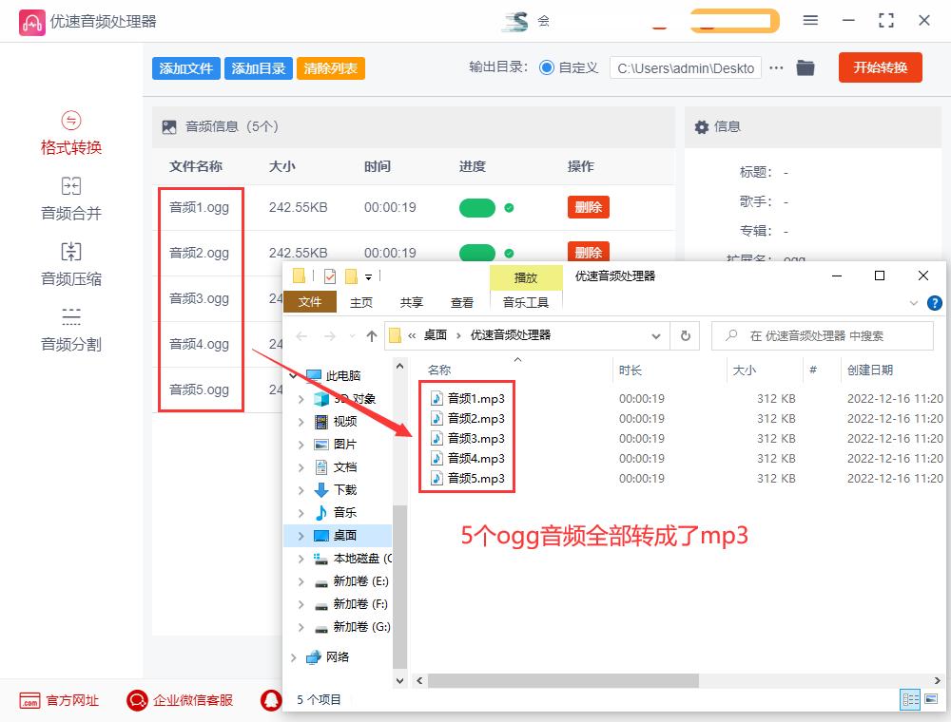
Task: Open the hamburger menu in the app titlebar
Action: [811, 19]
